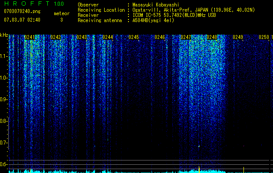273x173 pixels.
Task: Click the Observer field label
Action: pos(88,5)
